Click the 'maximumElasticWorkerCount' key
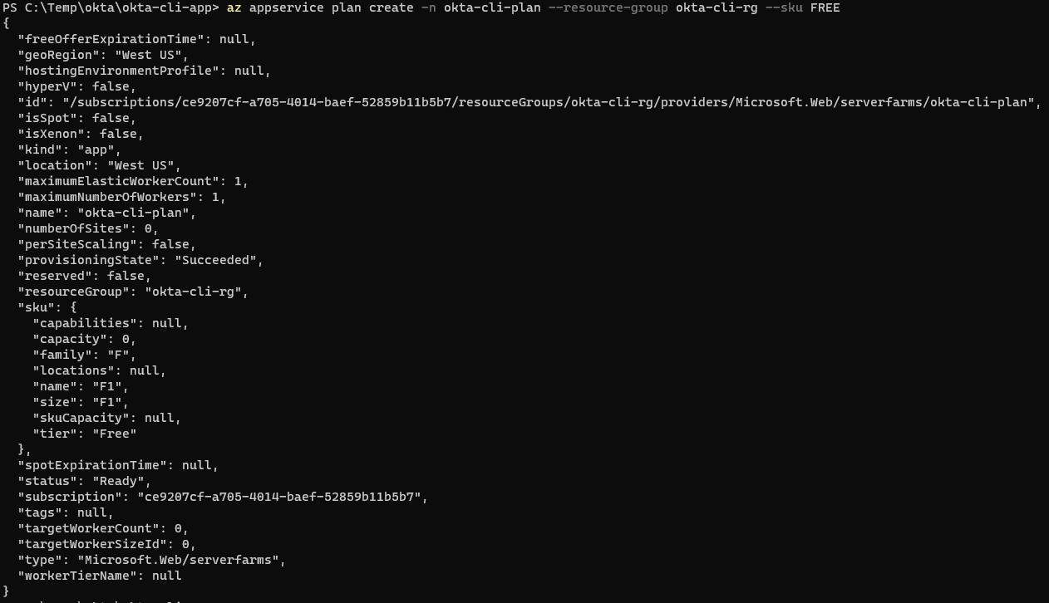The height and width of the screenshot is (603, 1049). point(119,181)
